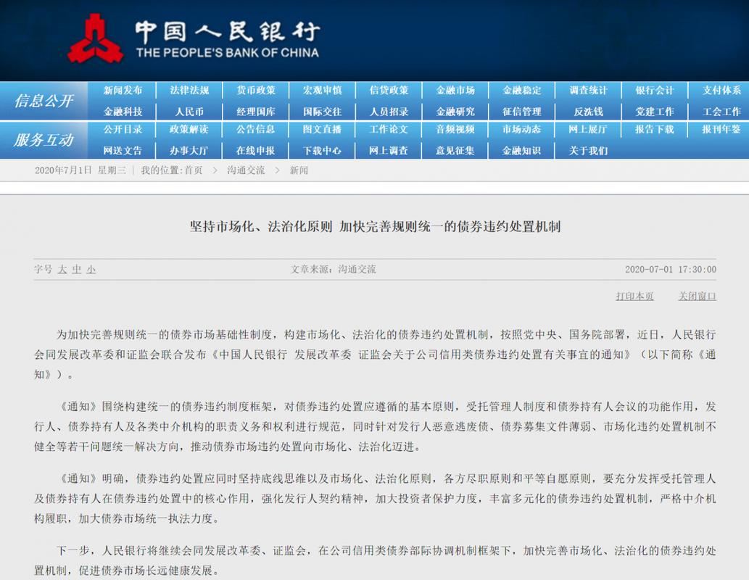Image resolution: width=749 pixels, height=580 pixels.
Task: Set font size to 小
Action: coord(89,268)
